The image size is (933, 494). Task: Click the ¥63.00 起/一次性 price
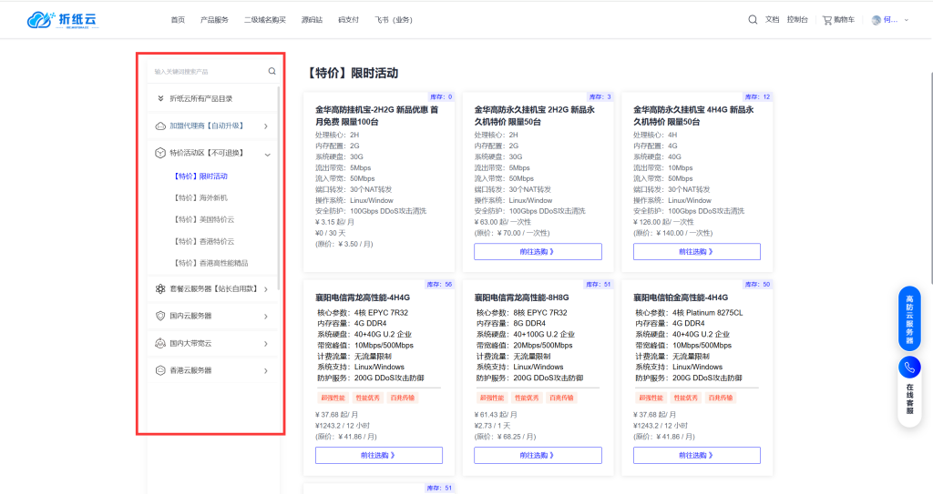pyautogui.click(x=503, y=222)
